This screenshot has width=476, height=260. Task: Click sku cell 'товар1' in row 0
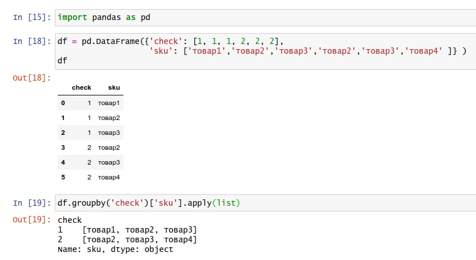click(x=109, y=103)
